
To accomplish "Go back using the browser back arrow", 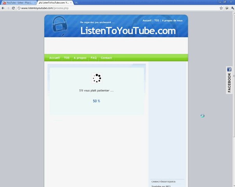I will click(3, 8).
